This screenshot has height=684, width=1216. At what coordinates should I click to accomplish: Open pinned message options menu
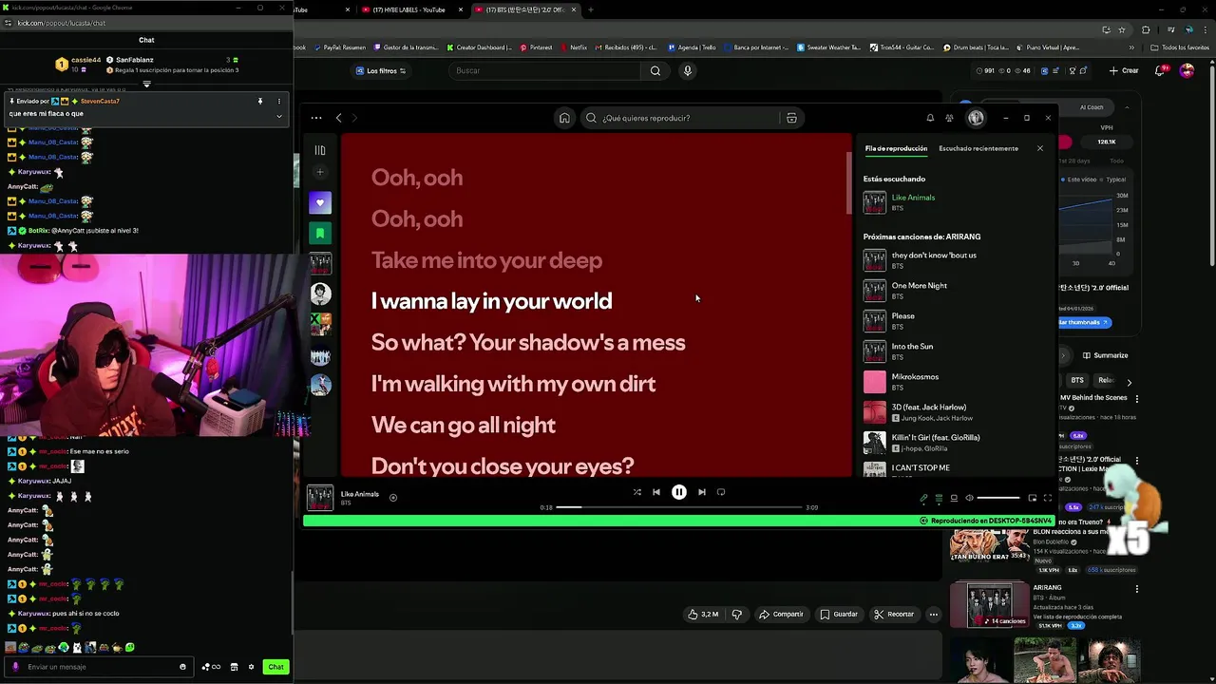pyautogui.click(x=278, y=101)
